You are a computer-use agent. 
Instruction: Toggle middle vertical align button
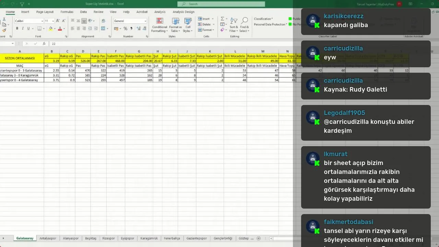coord(78,21)
